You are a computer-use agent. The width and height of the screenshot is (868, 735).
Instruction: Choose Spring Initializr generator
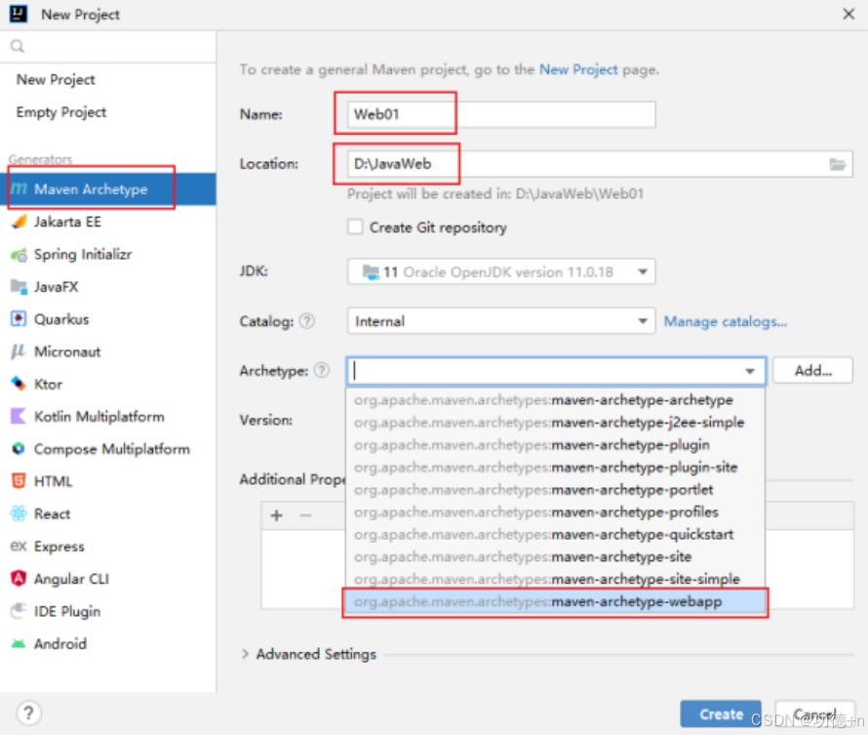click(x=108, y=255)
